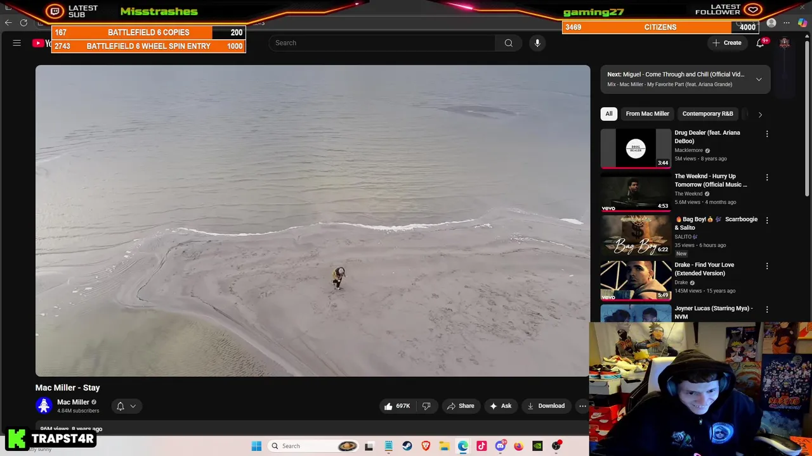Click the Download button
The width and height of the screenshot is (812, 456).
click(x=546, y=406)
